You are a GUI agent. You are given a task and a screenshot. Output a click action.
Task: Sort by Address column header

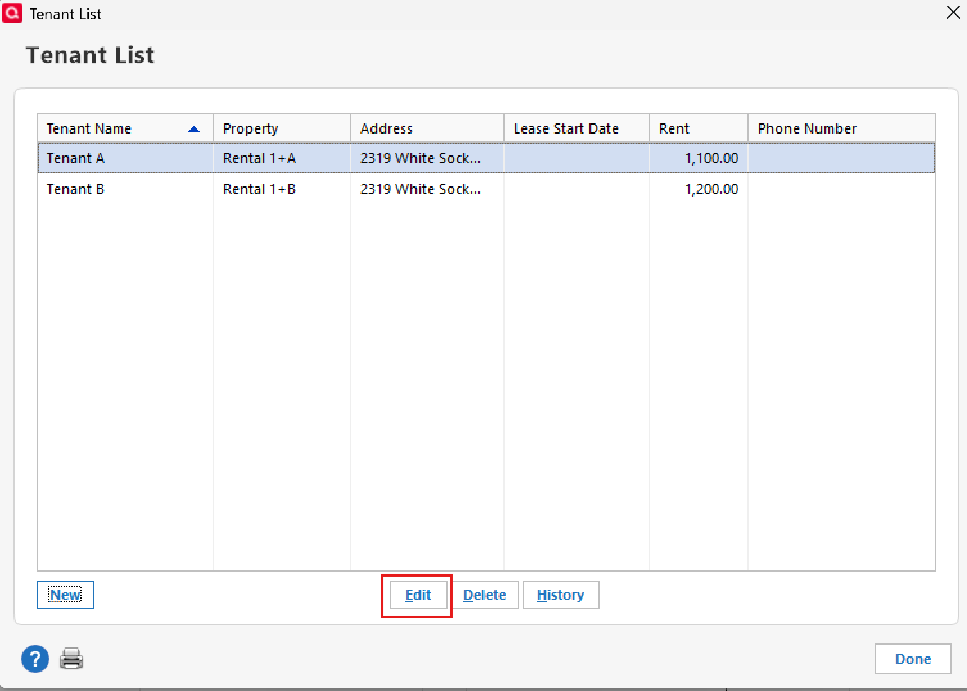427,128
